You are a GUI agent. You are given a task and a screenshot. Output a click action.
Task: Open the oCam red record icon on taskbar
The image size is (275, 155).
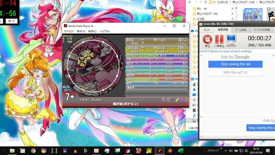[170, 151]
